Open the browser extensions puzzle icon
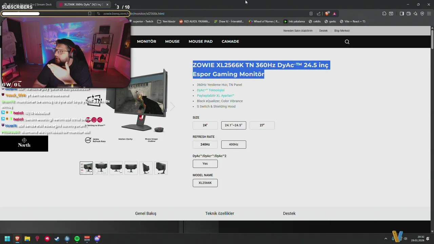Image resolution: width=434 pixels, height=244 pixels. (384, 14)
